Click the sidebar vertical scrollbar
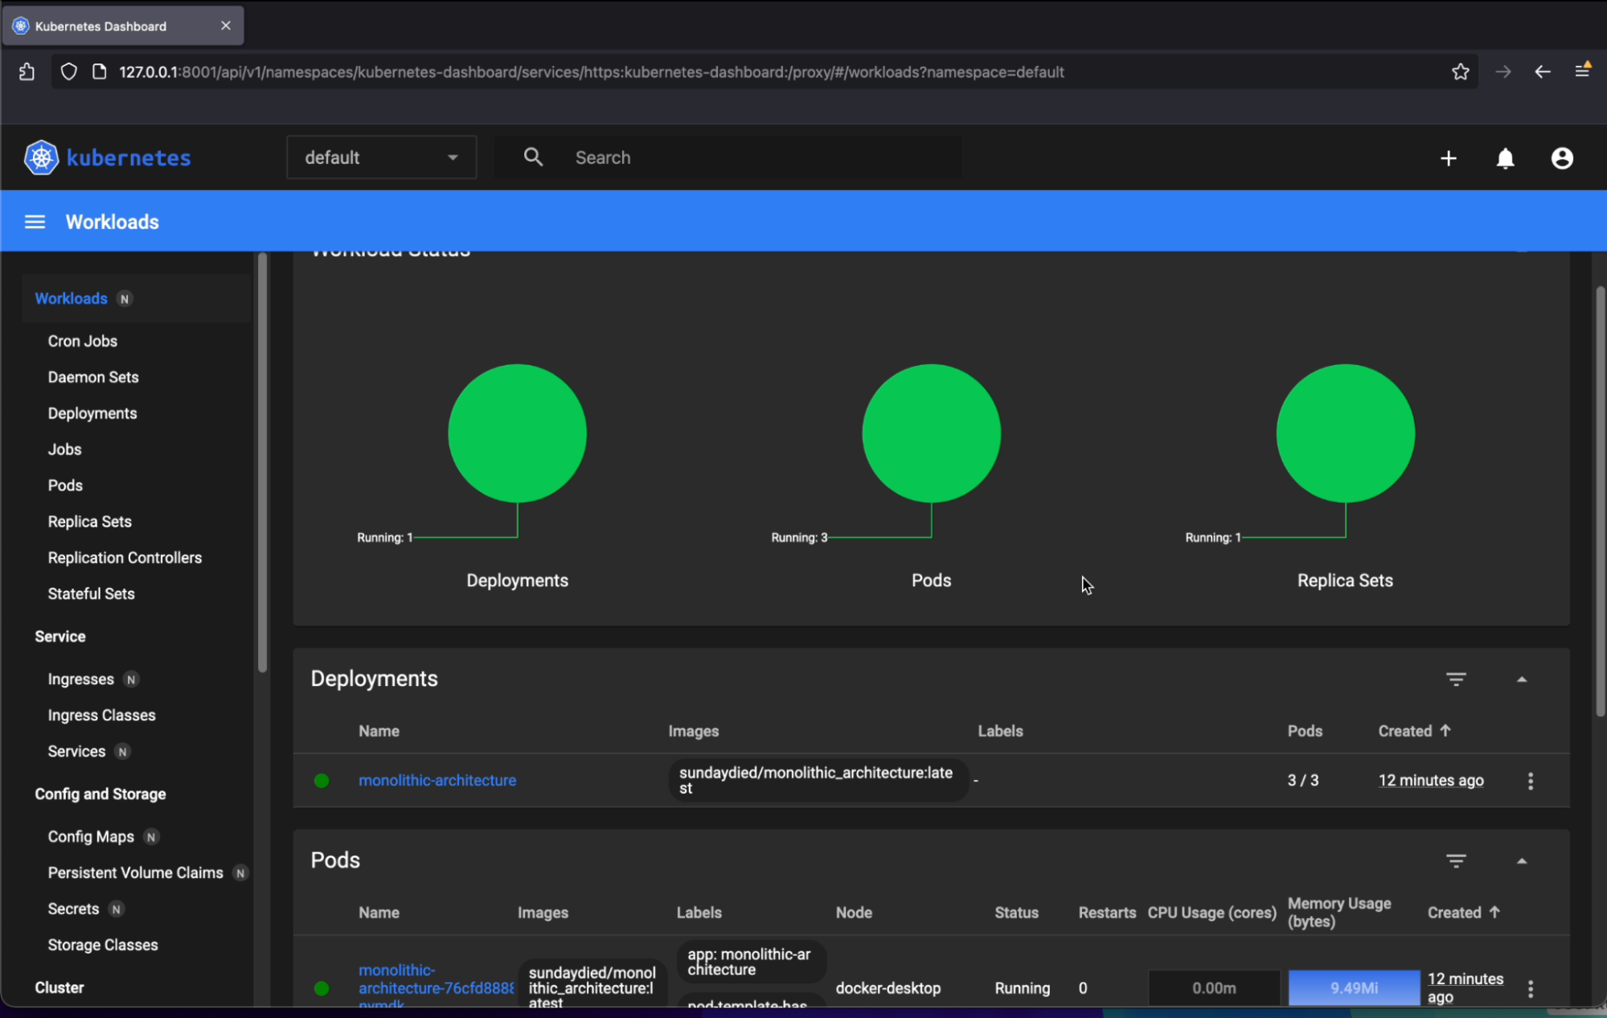1607x1018 pixels. click(x=262, y=462)
